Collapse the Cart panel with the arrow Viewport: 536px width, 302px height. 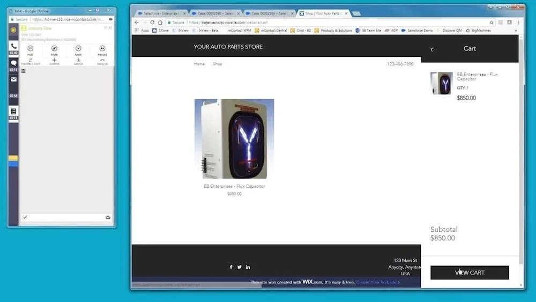click(432, 49)
